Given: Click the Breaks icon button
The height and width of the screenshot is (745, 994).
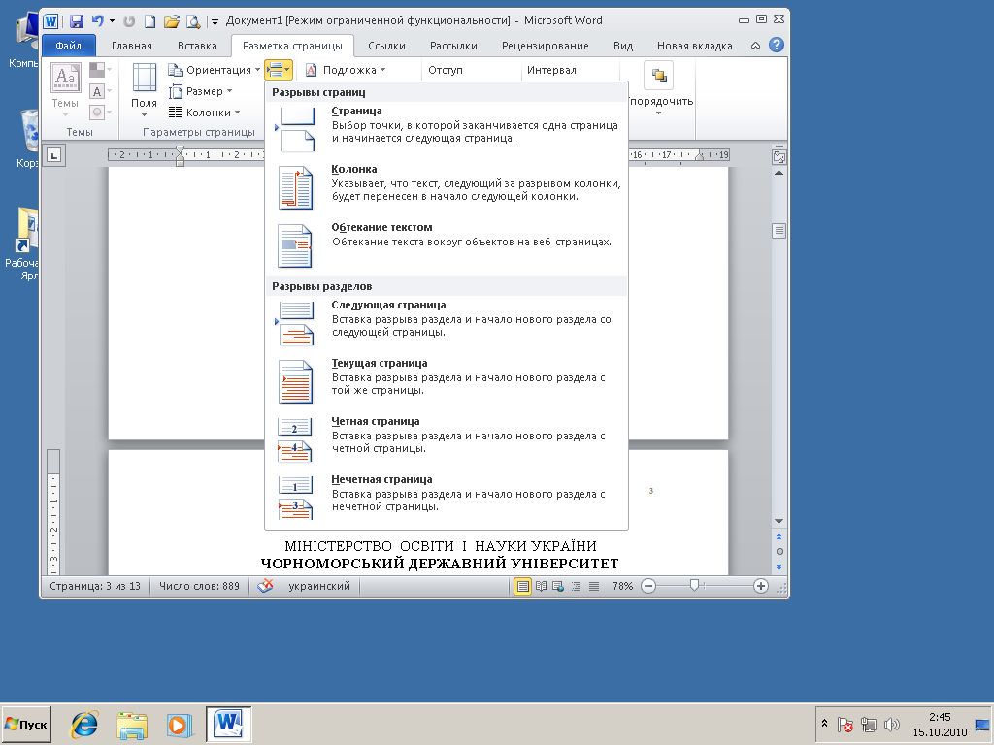Looking at the screenshot, I should (279, 70).
